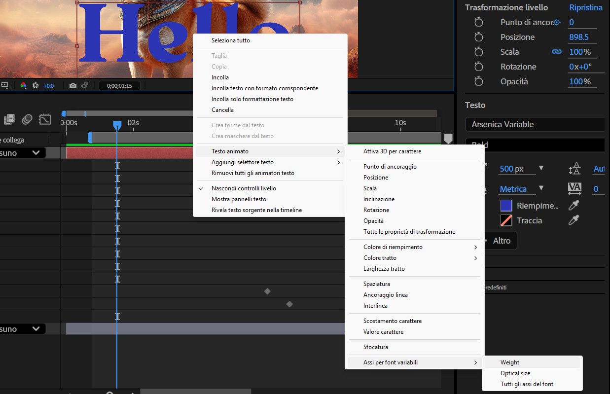Viewport: 610px width, 394px height.
Task: Click the blue Riempimento fill color swatch
Action: [506, 206]
